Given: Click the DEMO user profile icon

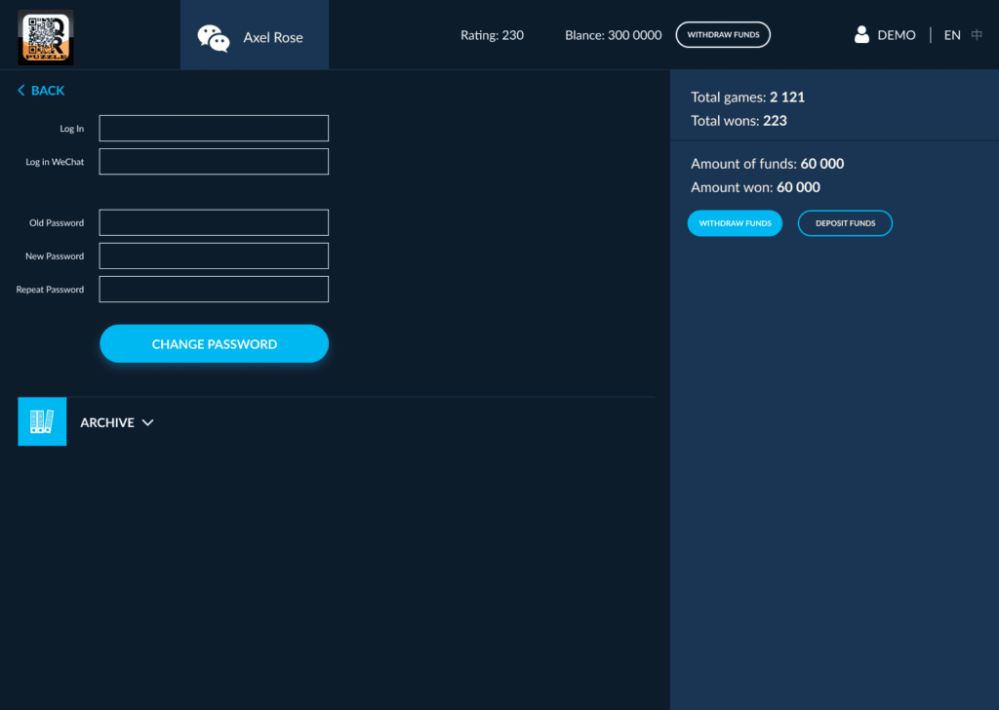Looking at the screenshot, I should click(861, 34).
